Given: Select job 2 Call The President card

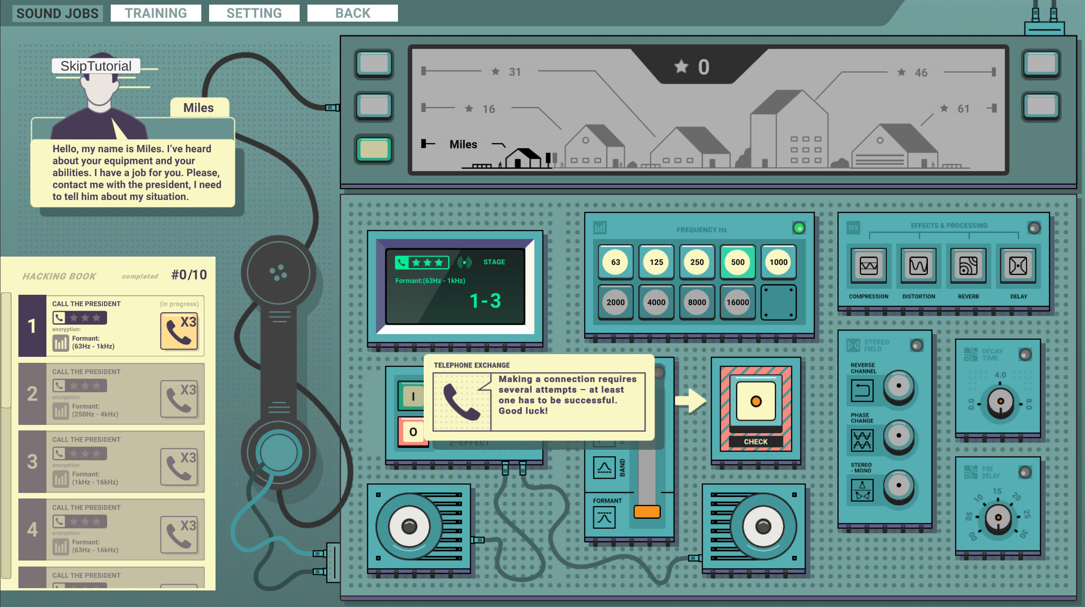Looking at the screenshot, I should tap(111, 394).
